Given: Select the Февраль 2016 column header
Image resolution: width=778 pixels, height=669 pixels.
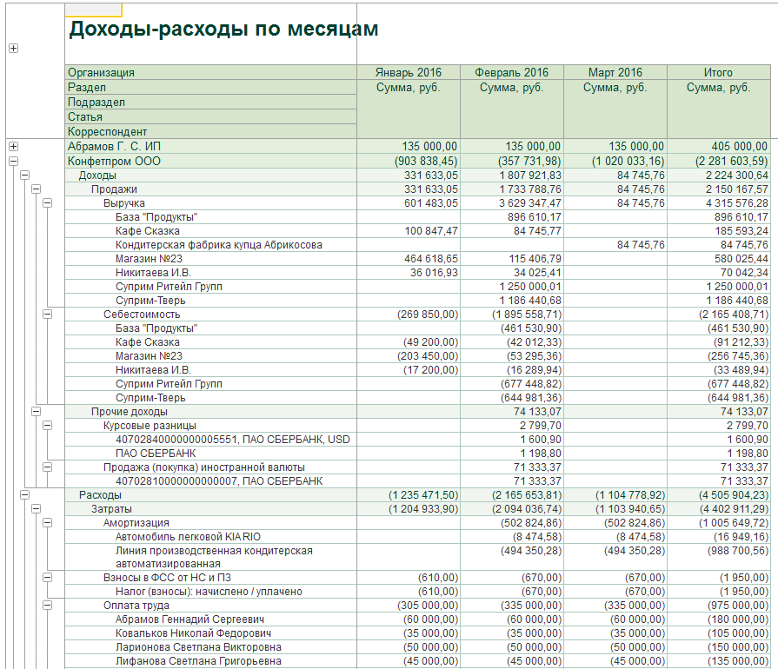Looking at the screenshot, I should [511, 72].
